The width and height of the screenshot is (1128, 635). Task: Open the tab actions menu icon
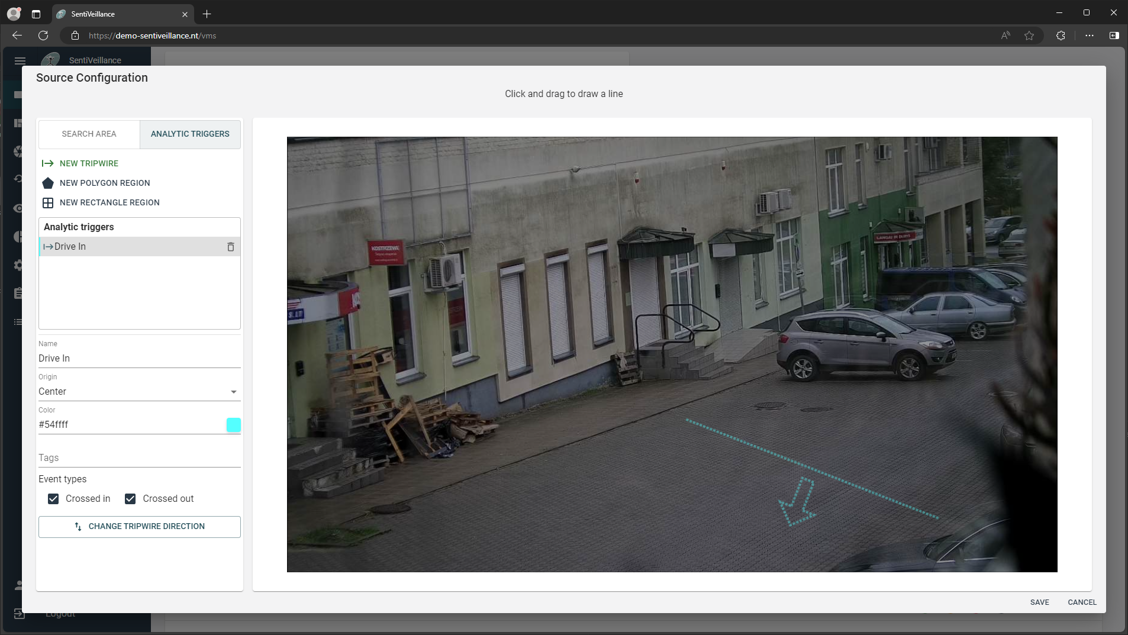pyautogui.click(x=36, y=14)
